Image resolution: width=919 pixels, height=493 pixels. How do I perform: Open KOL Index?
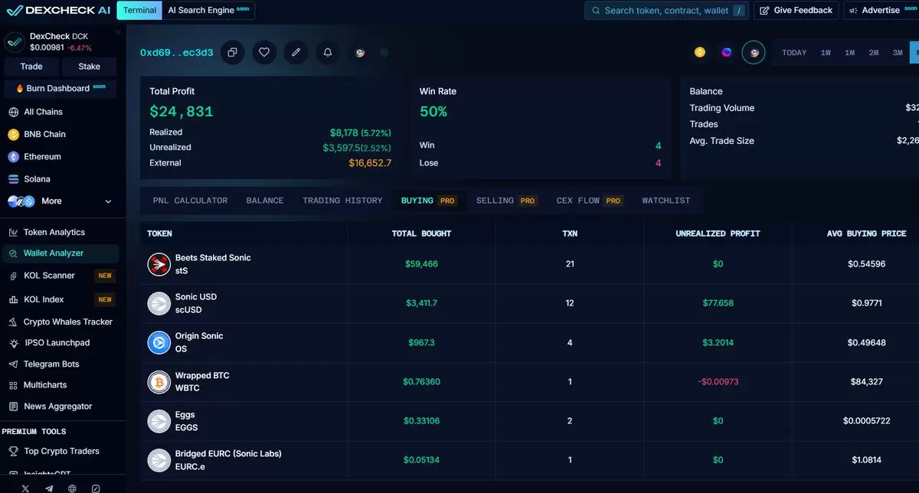click(x=61, y=299)
